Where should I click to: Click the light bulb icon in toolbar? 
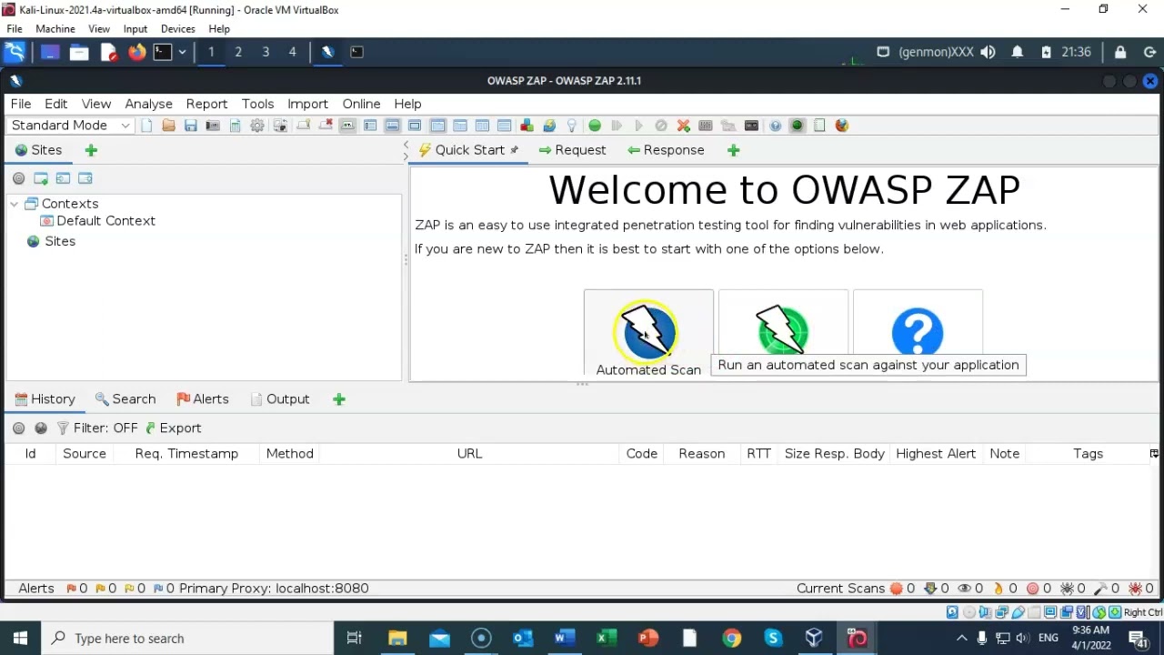(571, 126)
